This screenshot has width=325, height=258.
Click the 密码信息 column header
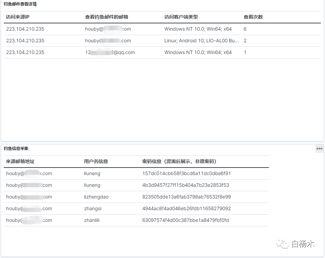point(179,161)
